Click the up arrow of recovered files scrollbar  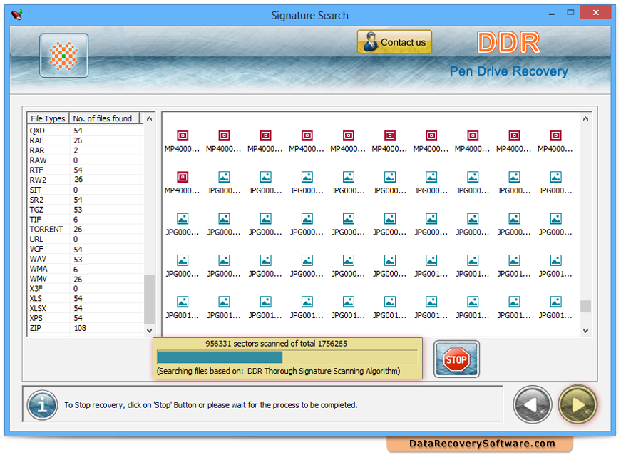coord(586,118)
